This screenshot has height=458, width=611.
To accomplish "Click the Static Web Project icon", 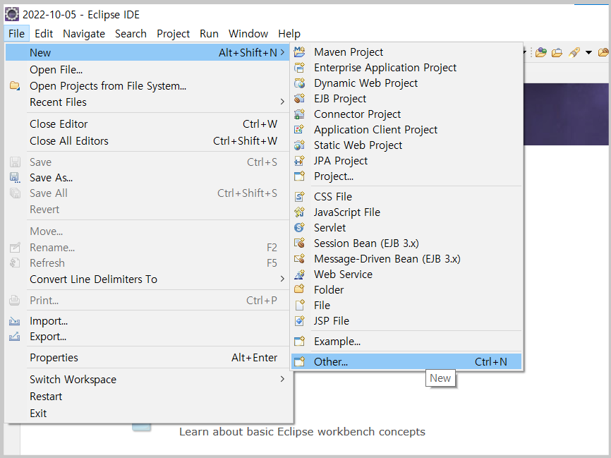I will (299, 145).
